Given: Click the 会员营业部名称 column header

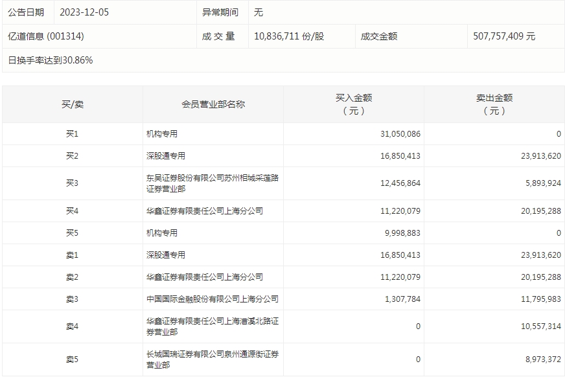Looking at the screenshot, I should click(x=213, y=104).
